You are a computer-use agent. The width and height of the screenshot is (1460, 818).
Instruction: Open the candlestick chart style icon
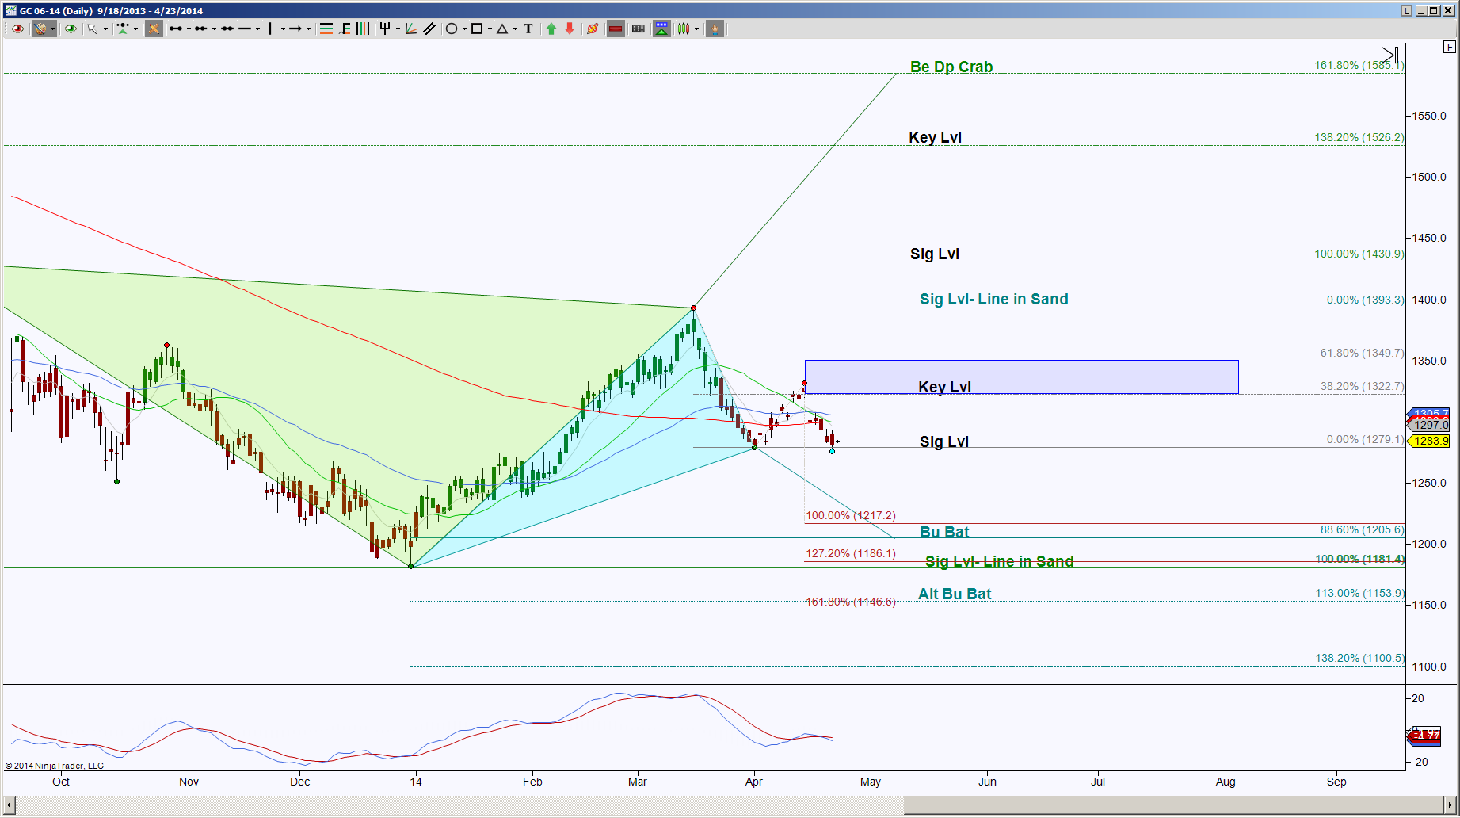tap(684, 29)
